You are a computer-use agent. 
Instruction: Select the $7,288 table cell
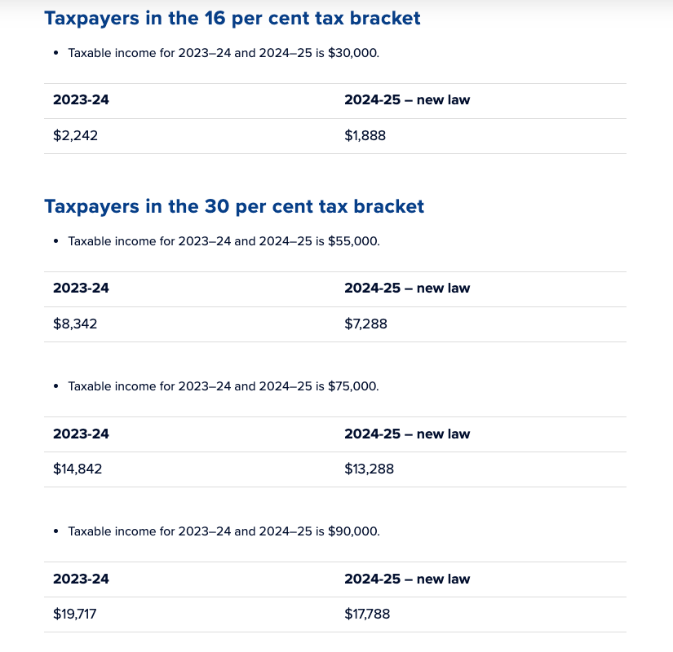[366, 324]
